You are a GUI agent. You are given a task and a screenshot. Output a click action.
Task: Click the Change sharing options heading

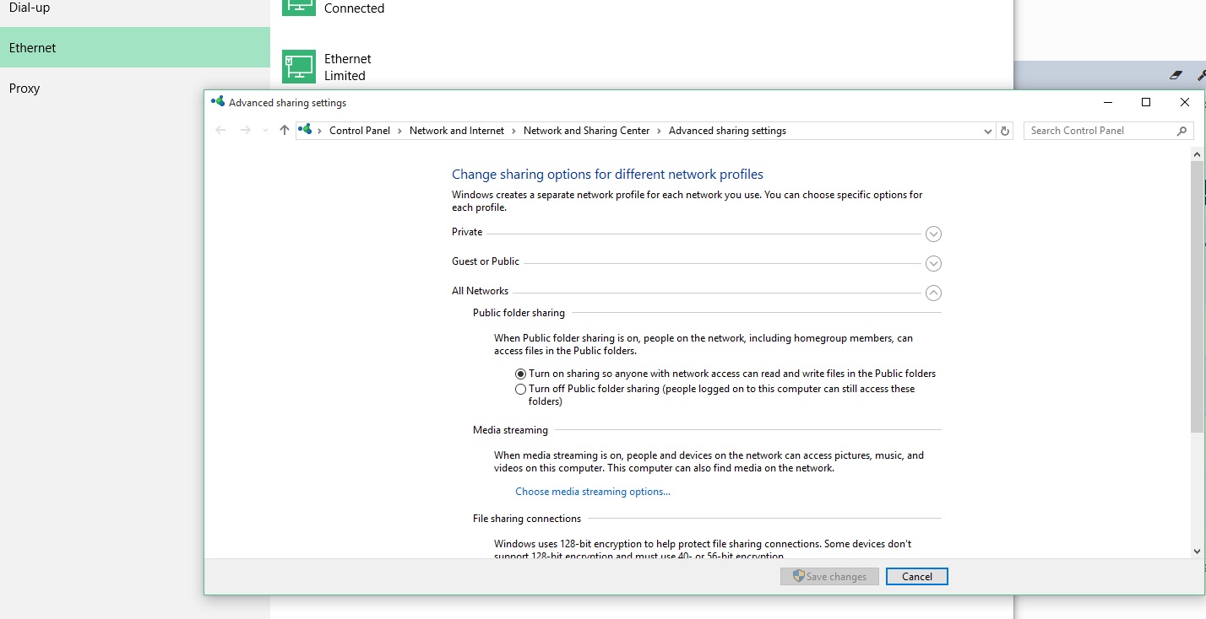[x=607, y=175]
